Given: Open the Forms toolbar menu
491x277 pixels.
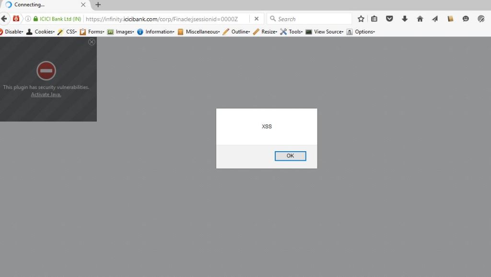Looking at the screenshot, I should click(x=94, y=32).
